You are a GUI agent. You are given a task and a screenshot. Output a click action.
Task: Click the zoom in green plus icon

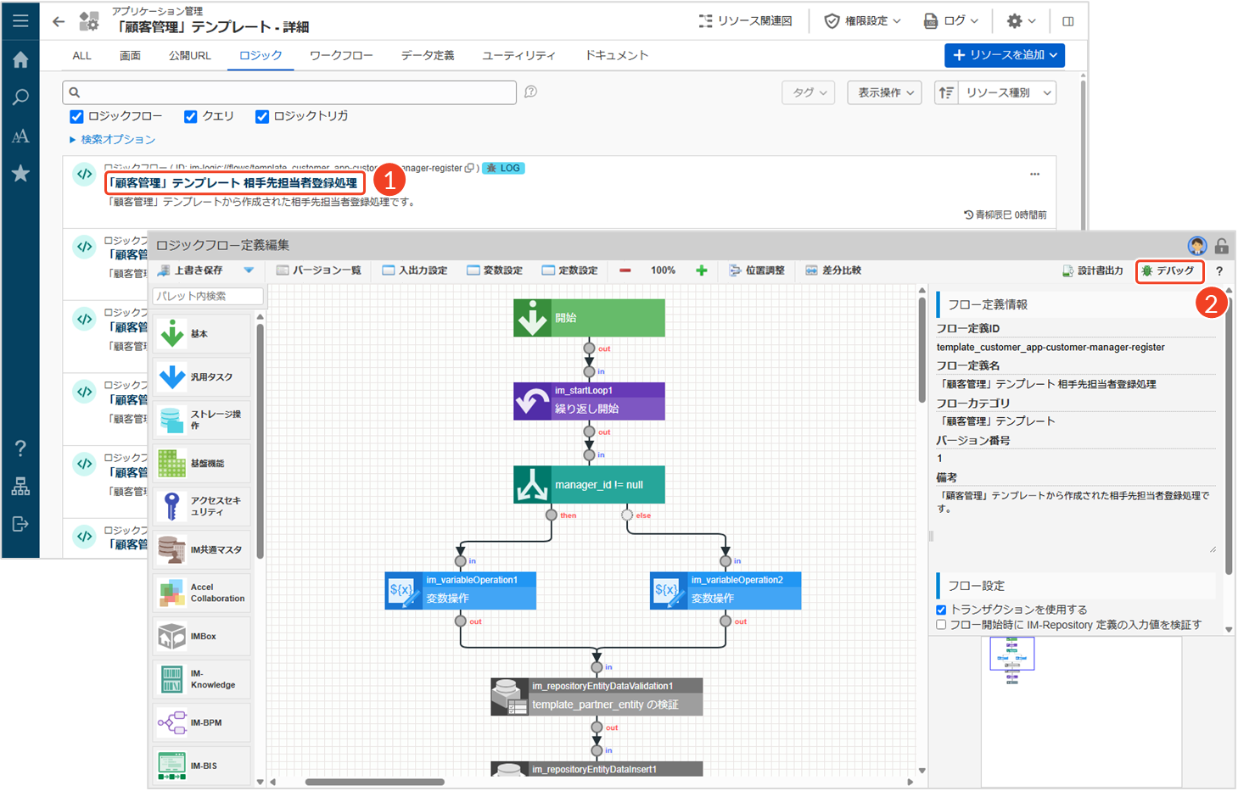click(x=701, y=270)
